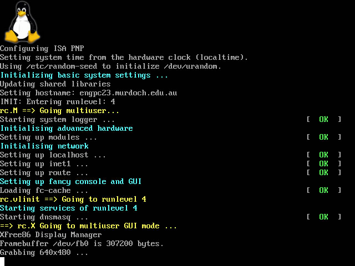Image resolution: width=355 pixels, height=266 pixels.
Task: Click 'Starting services of runlevel 4' line
Action: click(69, 208)
